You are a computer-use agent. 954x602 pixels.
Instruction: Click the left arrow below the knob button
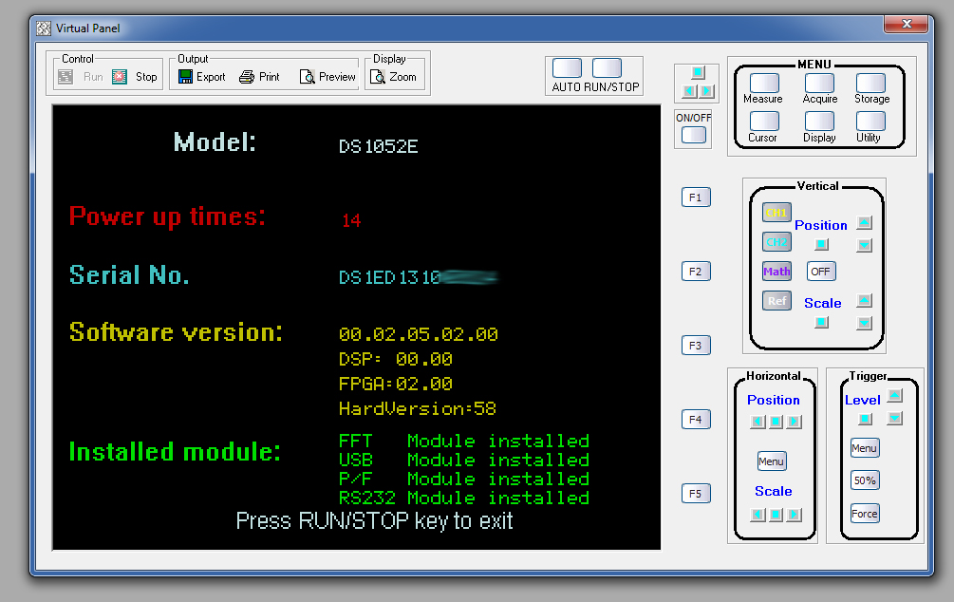pyautogui.click(x=689, y=91)
